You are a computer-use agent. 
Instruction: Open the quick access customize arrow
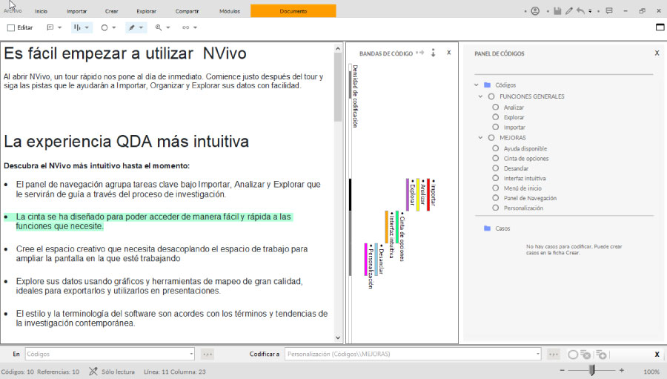click(x=590, y=12)
